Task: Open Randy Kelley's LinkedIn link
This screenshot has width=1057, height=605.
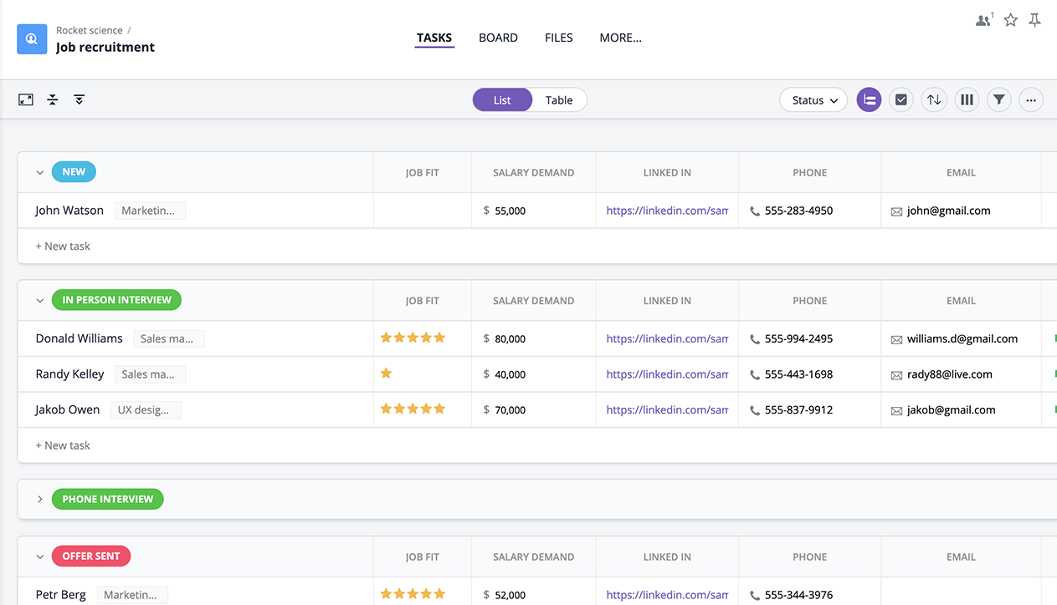Action: 667,374
